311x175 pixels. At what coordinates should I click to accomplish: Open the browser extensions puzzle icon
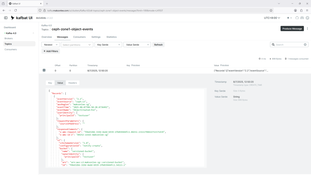[301, 11]
